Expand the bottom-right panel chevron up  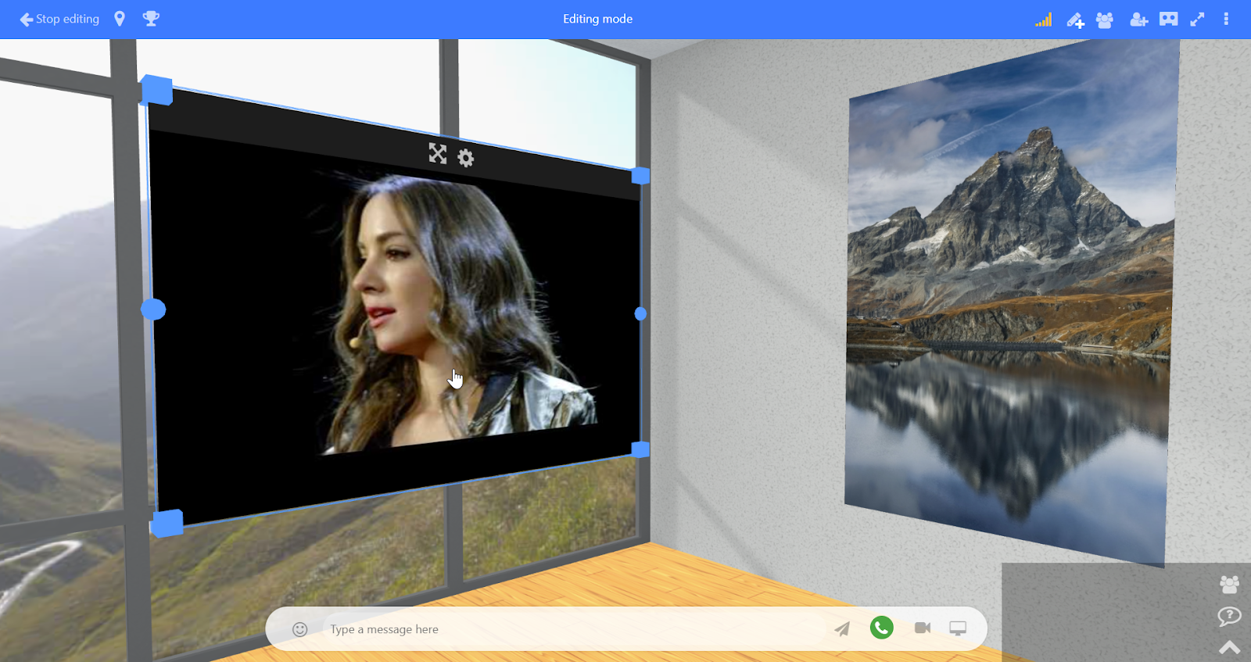(x=1230, y=647)
